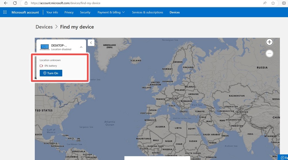The image size is (288, 160).
Task: Open Services & subscriptions tab
Action: (x=147, y=12)
